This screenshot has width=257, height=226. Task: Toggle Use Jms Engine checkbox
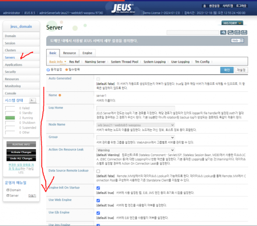click(98, 225)
